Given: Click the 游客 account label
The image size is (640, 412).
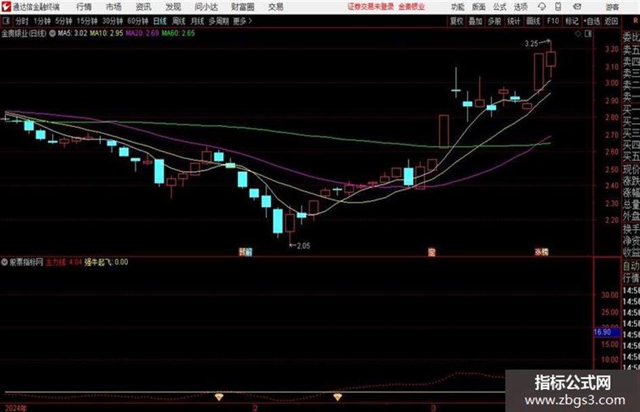Looking at the screenshot, I should pos(612,7).
